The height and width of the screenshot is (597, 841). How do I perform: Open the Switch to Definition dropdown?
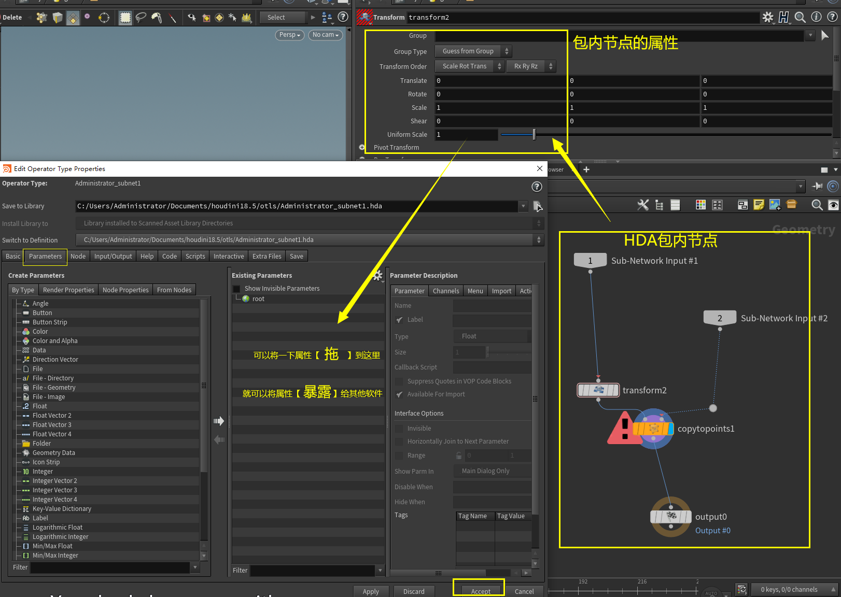coord(310,239)
